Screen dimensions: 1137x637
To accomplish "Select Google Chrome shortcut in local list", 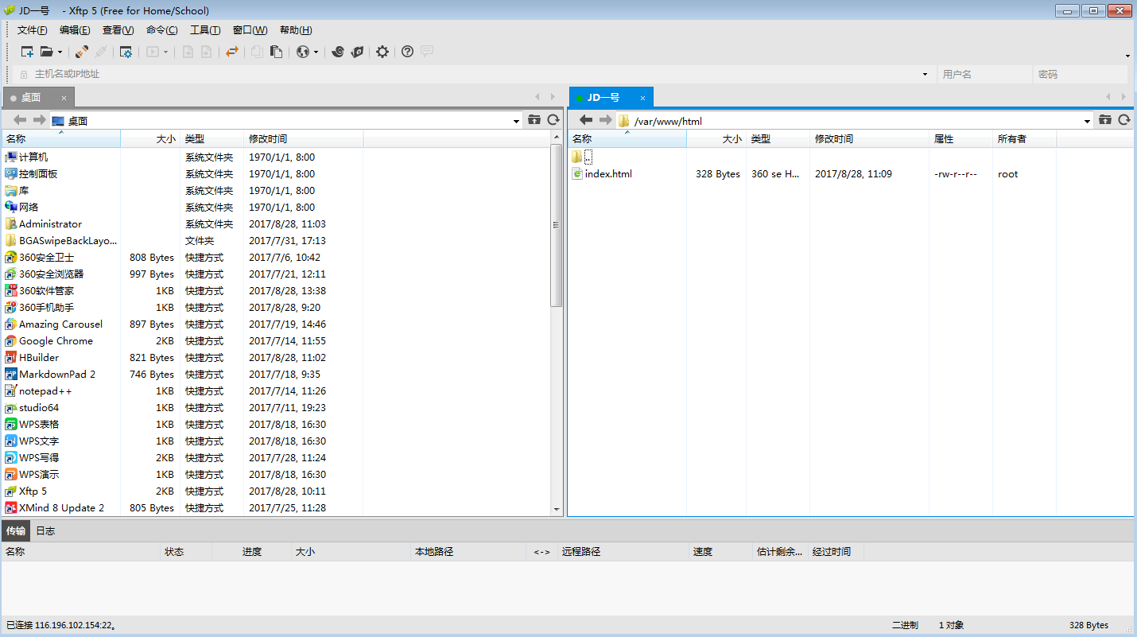I will (x=56, y=340).
